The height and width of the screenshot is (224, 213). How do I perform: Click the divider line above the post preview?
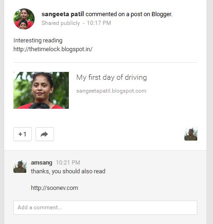click(x=105, y=62)
